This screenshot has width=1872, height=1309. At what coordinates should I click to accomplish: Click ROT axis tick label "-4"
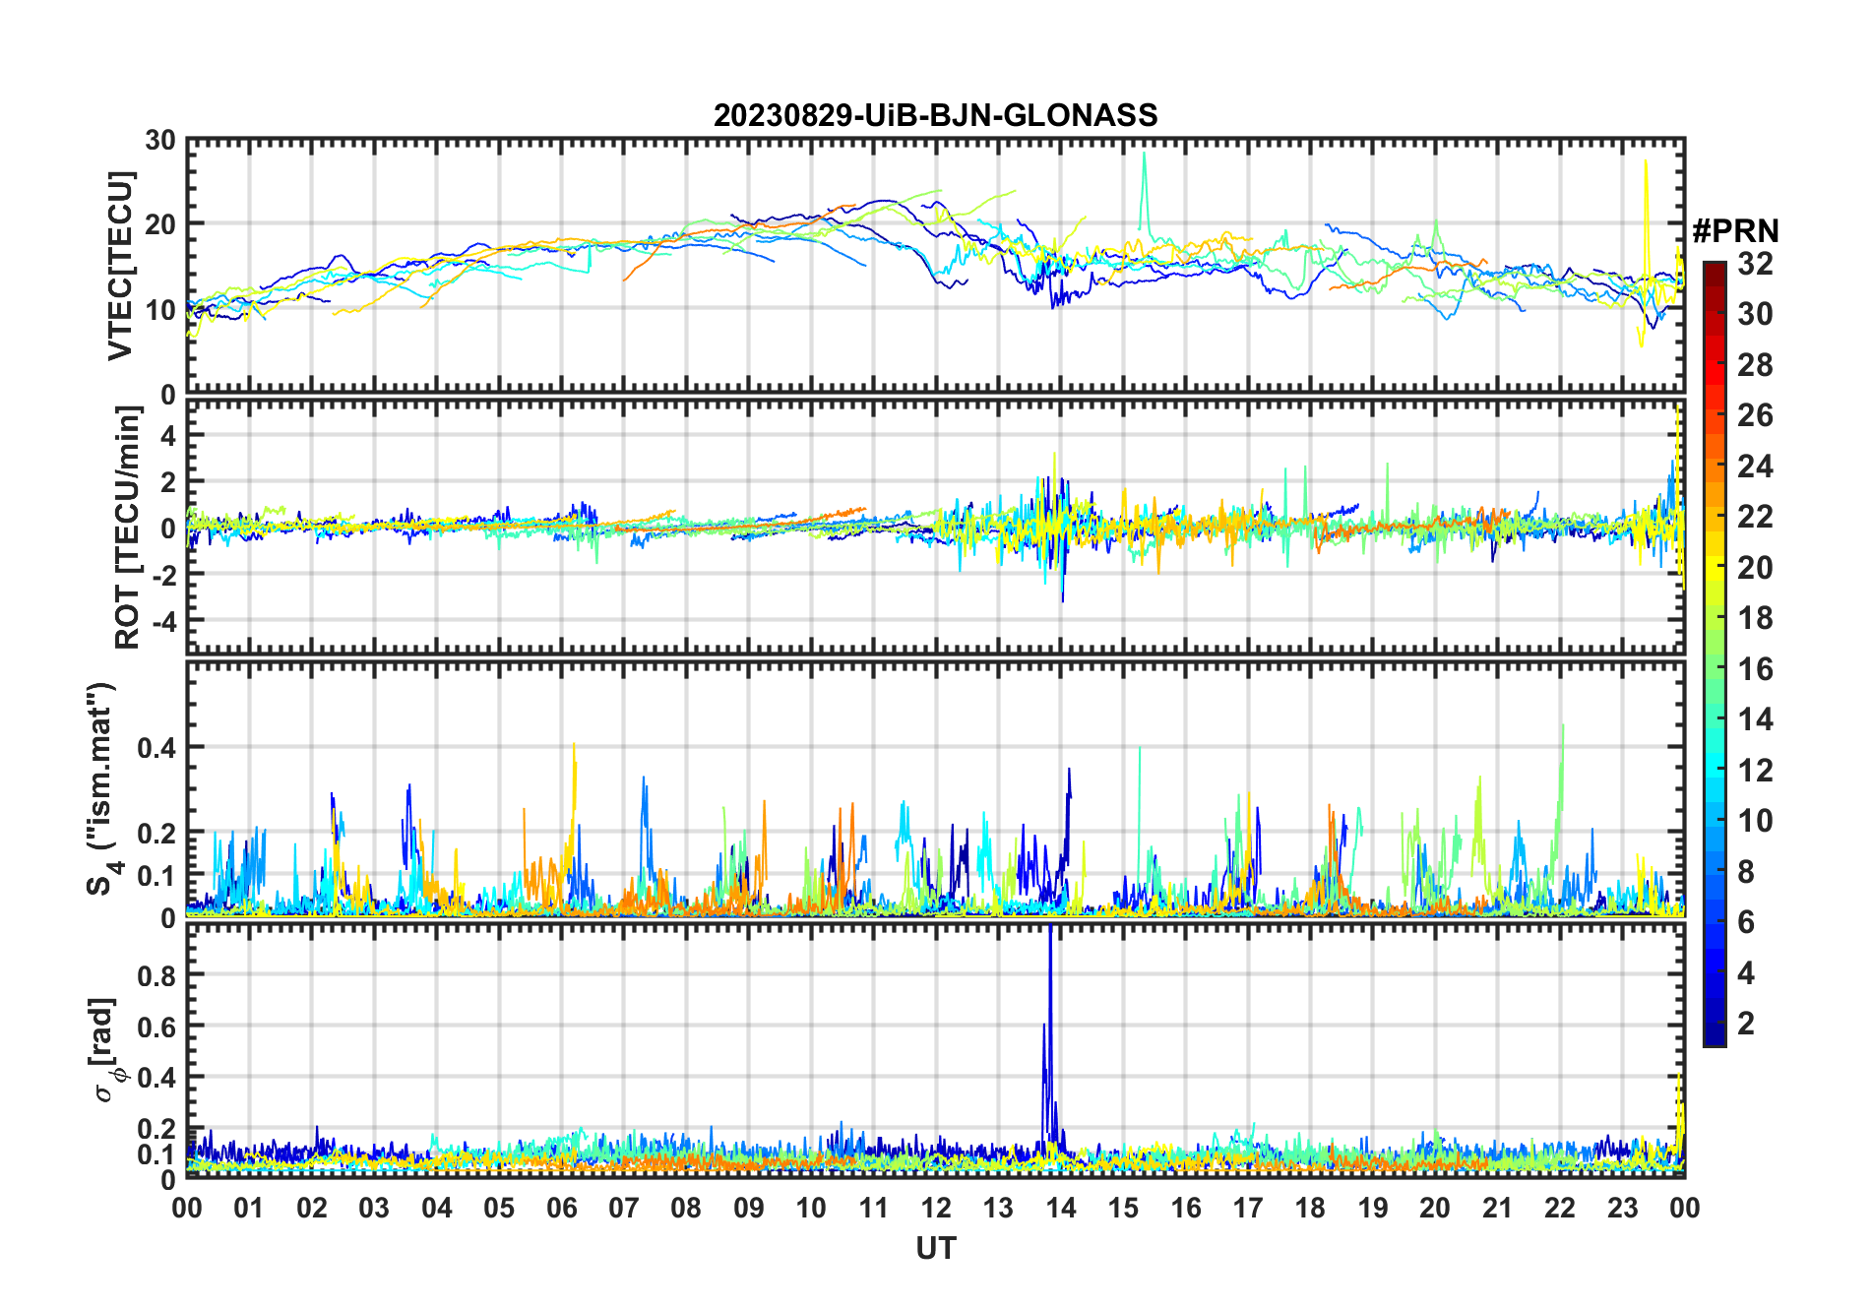pos(163,620)
